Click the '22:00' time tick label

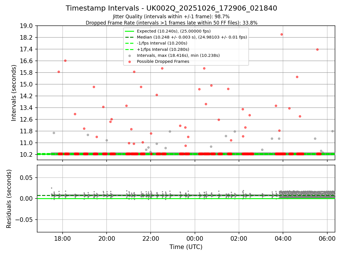(151, 238)
